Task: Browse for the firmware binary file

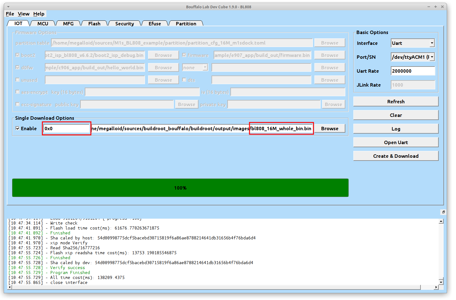Action: 330,55
